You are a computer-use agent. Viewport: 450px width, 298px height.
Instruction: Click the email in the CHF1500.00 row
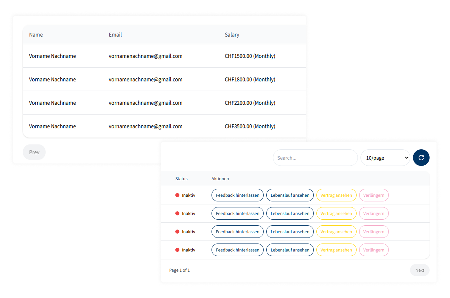tap(145, 56)
